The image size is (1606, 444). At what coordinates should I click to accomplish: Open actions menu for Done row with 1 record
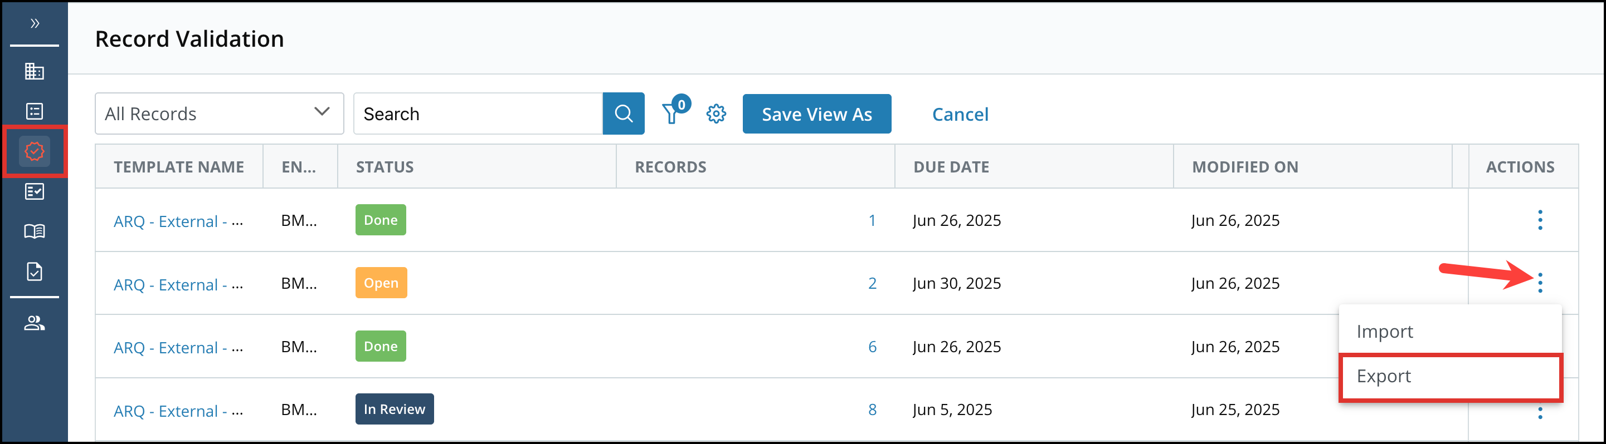pyautogui.click(x=1540, y=220)
